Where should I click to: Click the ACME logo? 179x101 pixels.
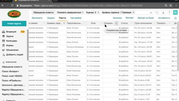tap(14, 14)
